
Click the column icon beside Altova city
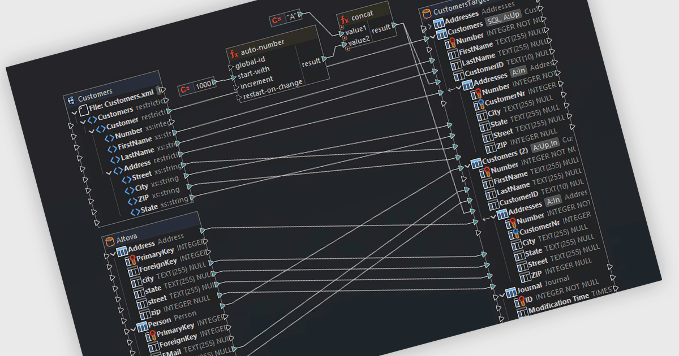[x=135, y=283]
